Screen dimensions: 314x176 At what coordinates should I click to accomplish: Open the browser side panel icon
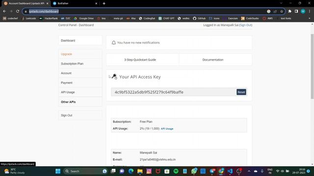[x=296, y=11]
